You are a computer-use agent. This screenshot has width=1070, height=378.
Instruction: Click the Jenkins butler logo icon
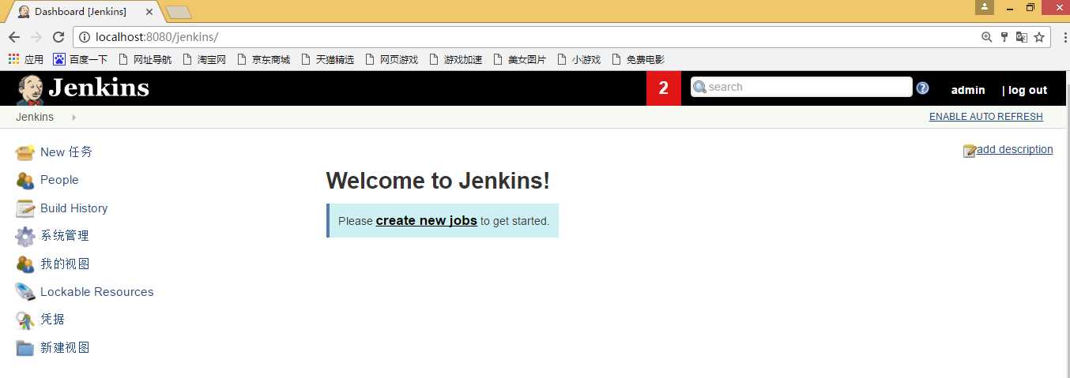30,89
